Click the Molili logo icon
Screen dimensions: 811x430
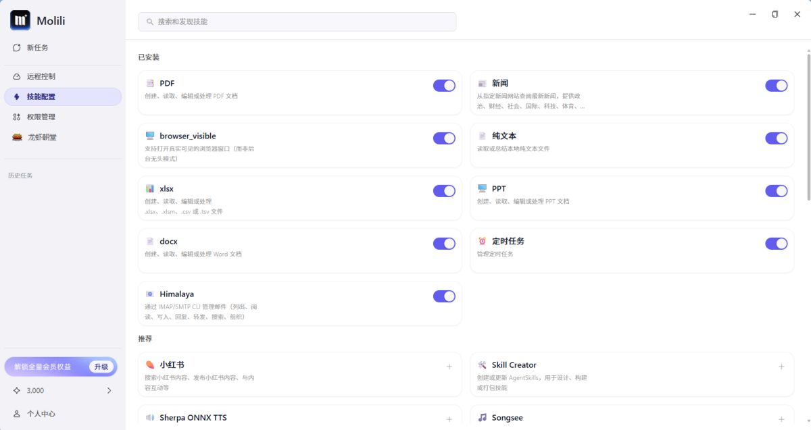click(20, 20)
